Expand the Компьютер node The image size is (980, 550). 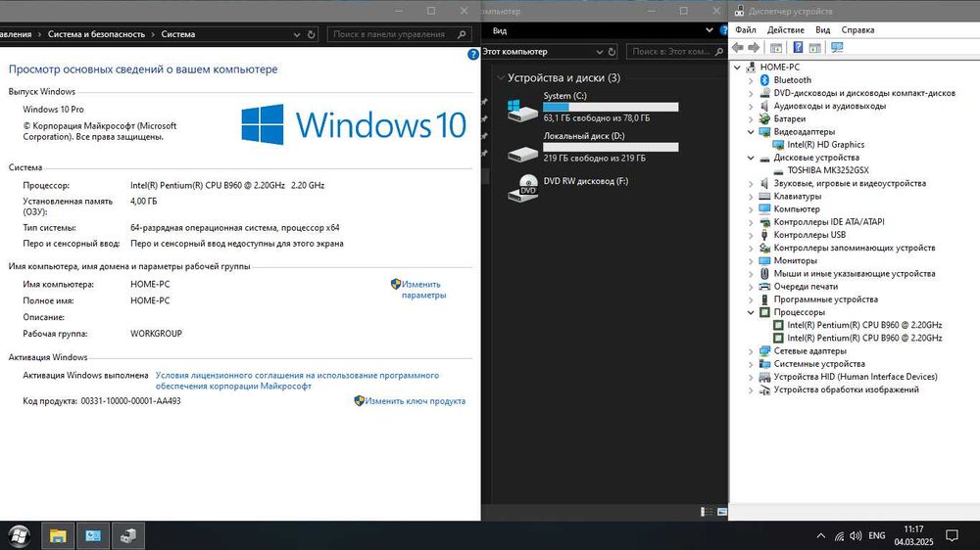[751, 209]
